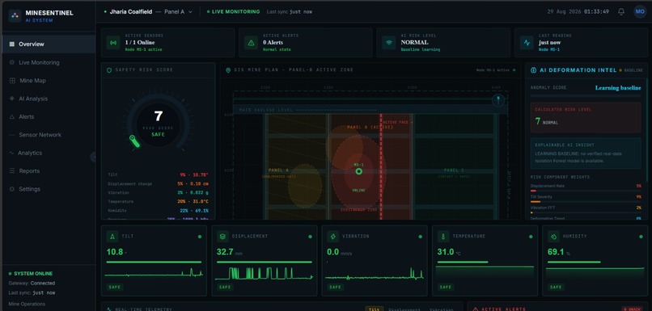Open the 0 Alerts card

coord(306,42)
